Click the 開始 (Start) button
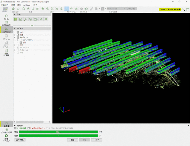The height and width of the screenshot is (146, 190). (x=72, y=140)
